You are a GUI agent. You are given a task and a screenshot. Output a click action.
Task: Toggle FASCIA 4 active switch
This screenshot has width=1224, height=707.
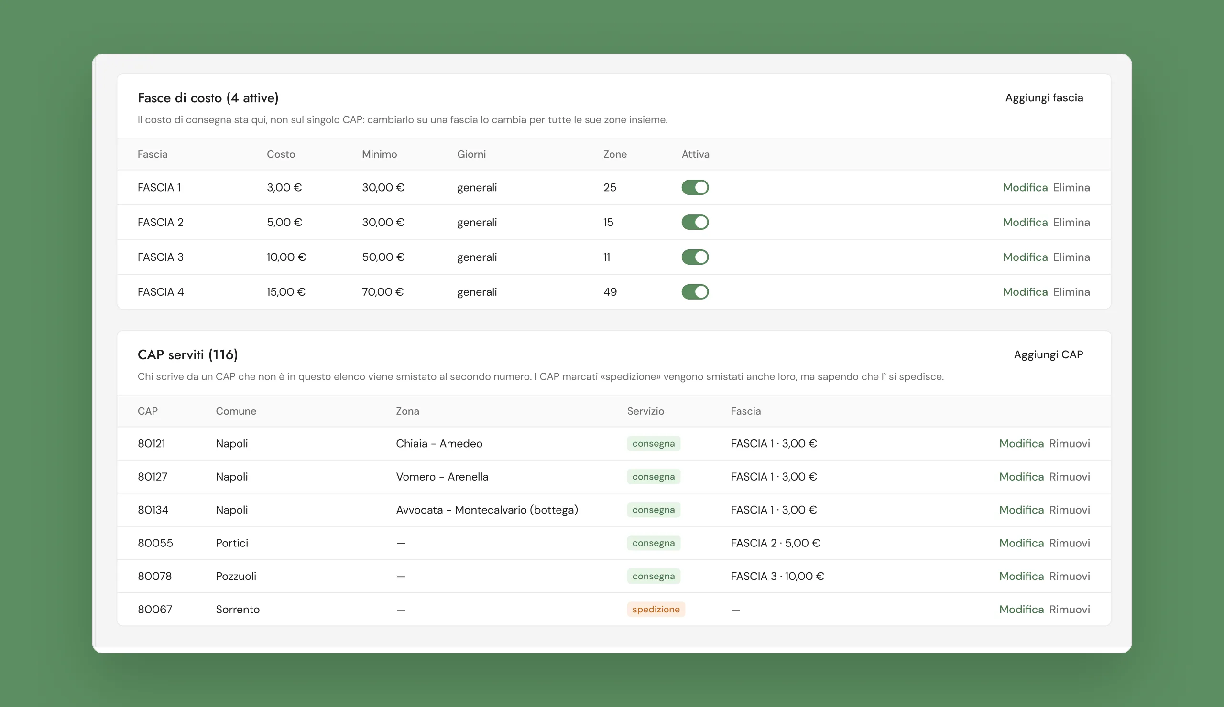(695, 292)
